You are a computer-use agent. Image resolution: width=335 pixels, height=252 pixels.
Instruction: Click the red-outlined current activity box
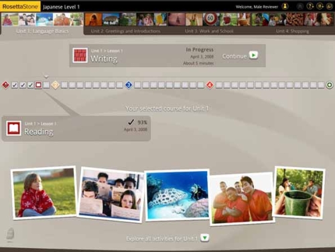click(x=38, y=85)
